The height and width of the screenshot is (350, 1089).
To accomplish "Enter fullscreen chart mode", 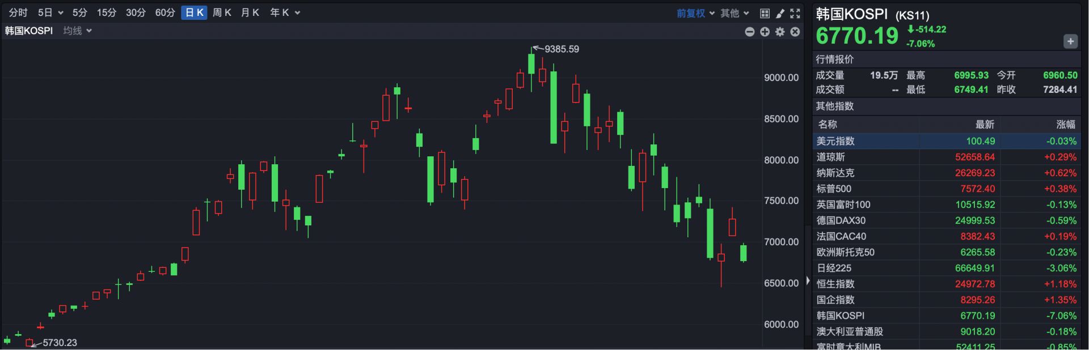I will (x=795, y=13).
